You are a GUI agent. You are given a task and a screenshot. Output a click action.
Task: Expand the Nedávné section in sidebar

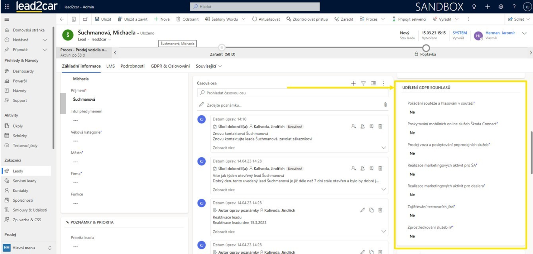click(45, 40)
